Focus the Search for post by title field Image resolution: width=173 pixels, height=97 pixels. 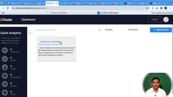pyautogui.click(x=66, y=30)
